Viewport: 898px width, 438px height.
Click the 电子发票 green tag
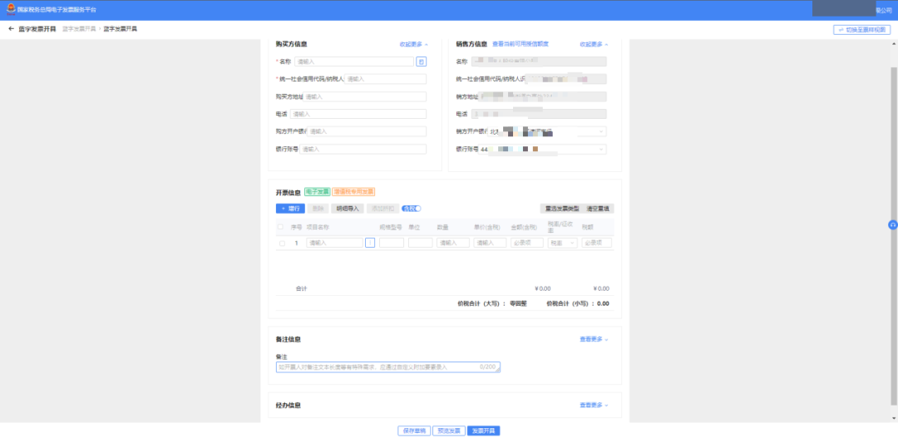click(x=318, y=191)
